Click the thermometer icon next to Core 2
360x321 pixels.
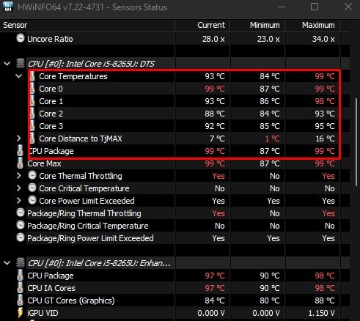pos(32,114)
